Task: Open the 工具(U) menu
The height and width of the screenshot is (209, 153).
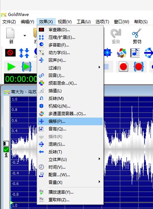Action: 84,22
